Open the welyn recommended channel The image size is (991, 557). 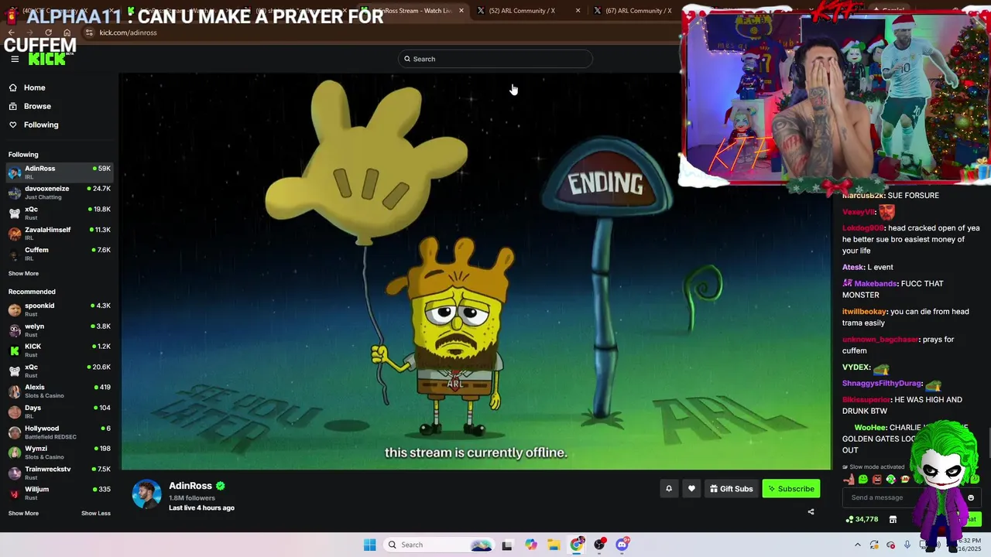tap(60, 330)
